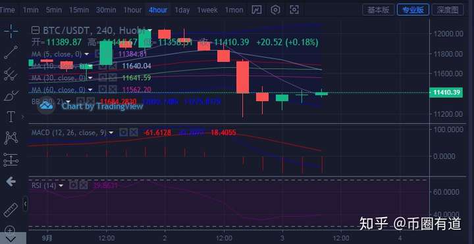474x244 pixels.
Task: Select the XABCD pattern tool
Action: click(11, 138)
